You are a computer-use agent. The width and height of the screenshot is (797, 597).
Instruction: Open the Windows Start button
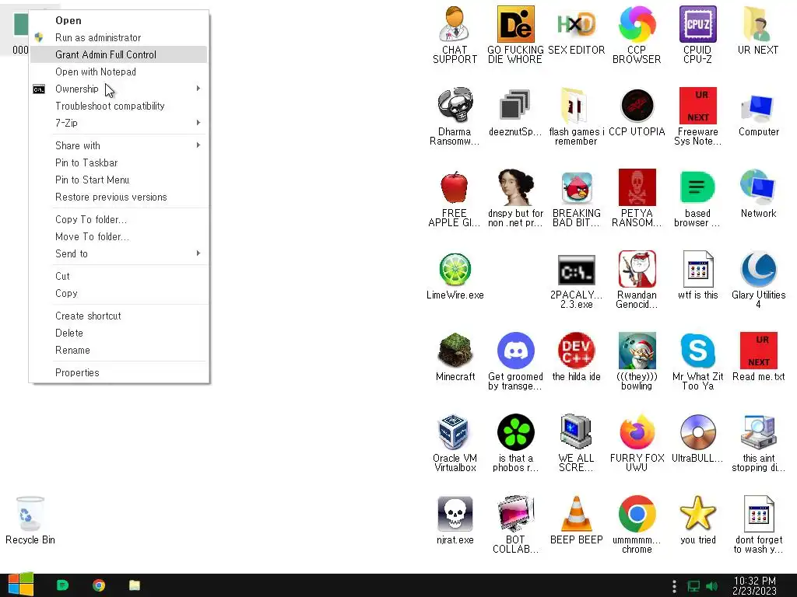click(x=21, y=585)
